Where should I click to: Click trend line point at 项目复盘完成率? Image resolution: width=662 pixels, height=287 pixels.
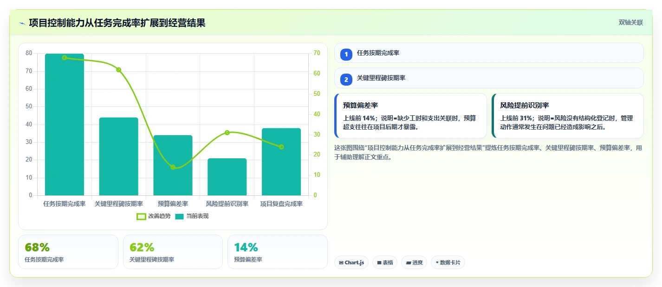pyautogui.click(x=281, y=147)
